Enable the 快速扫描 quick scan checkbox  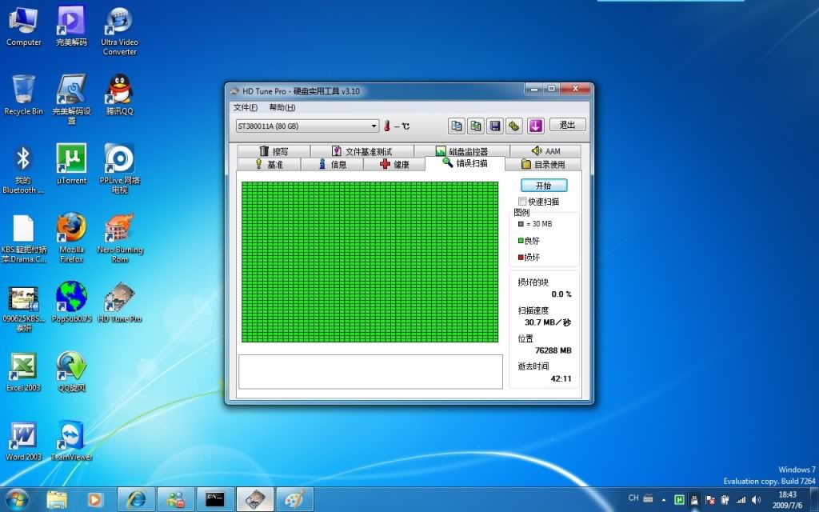[x=523, y=202]
